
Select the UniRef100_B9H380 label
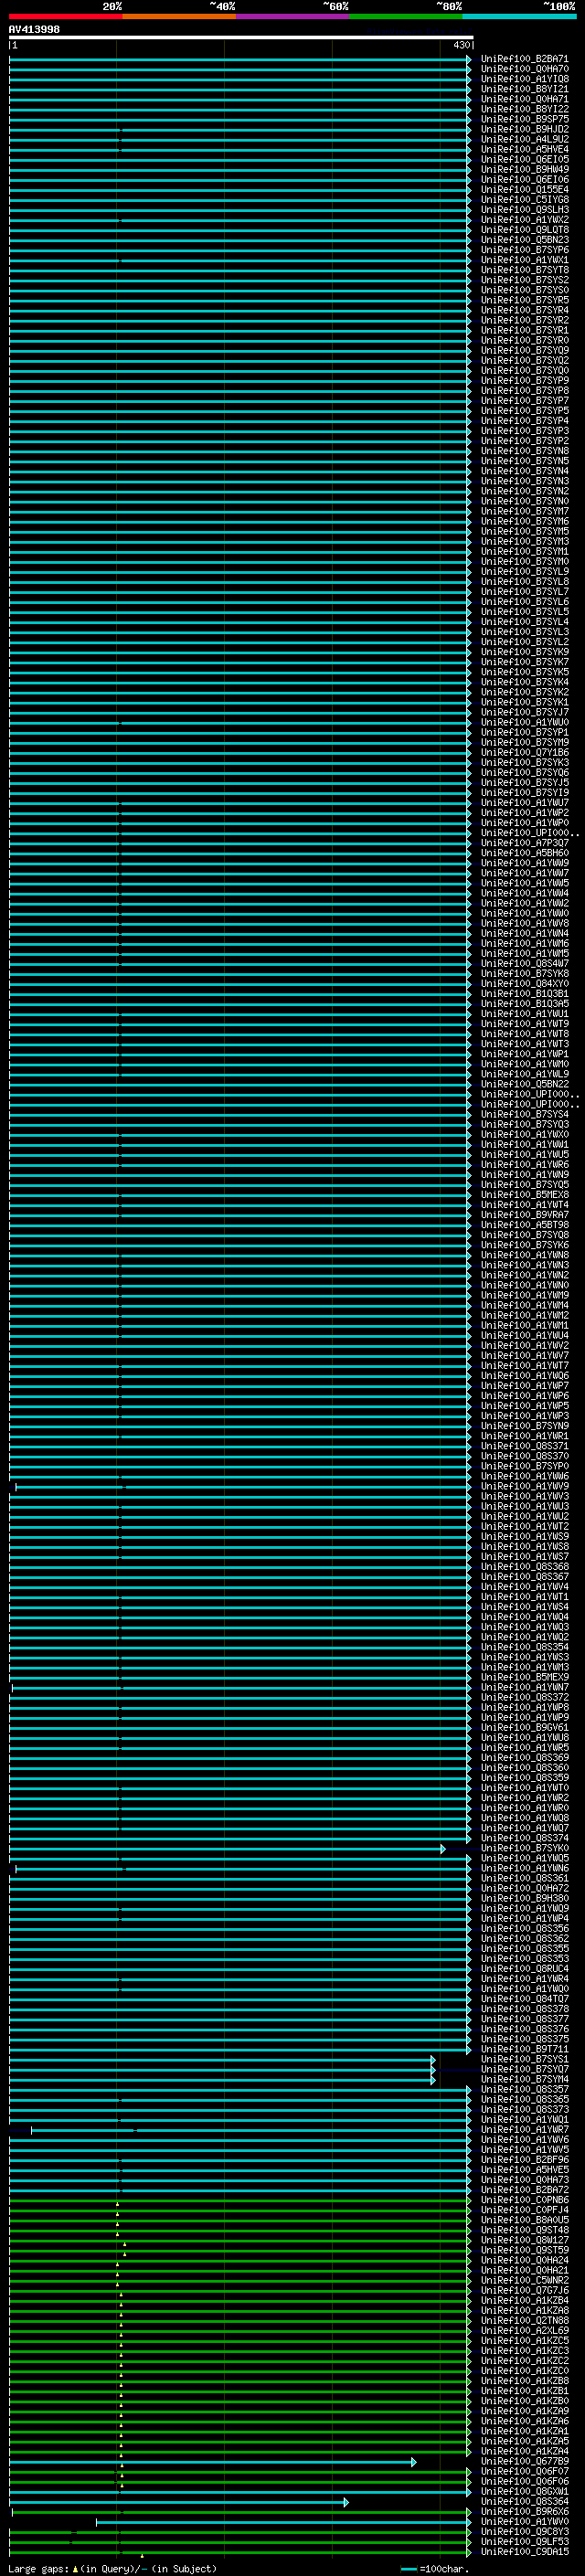(x=525, y=1898)
